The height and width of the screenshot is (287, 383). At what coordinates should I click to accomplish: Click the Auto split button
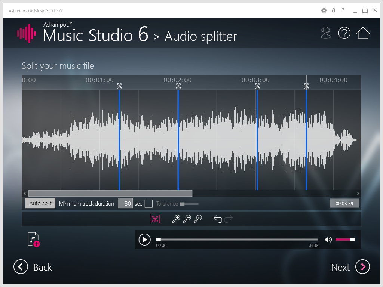[40, 203]
